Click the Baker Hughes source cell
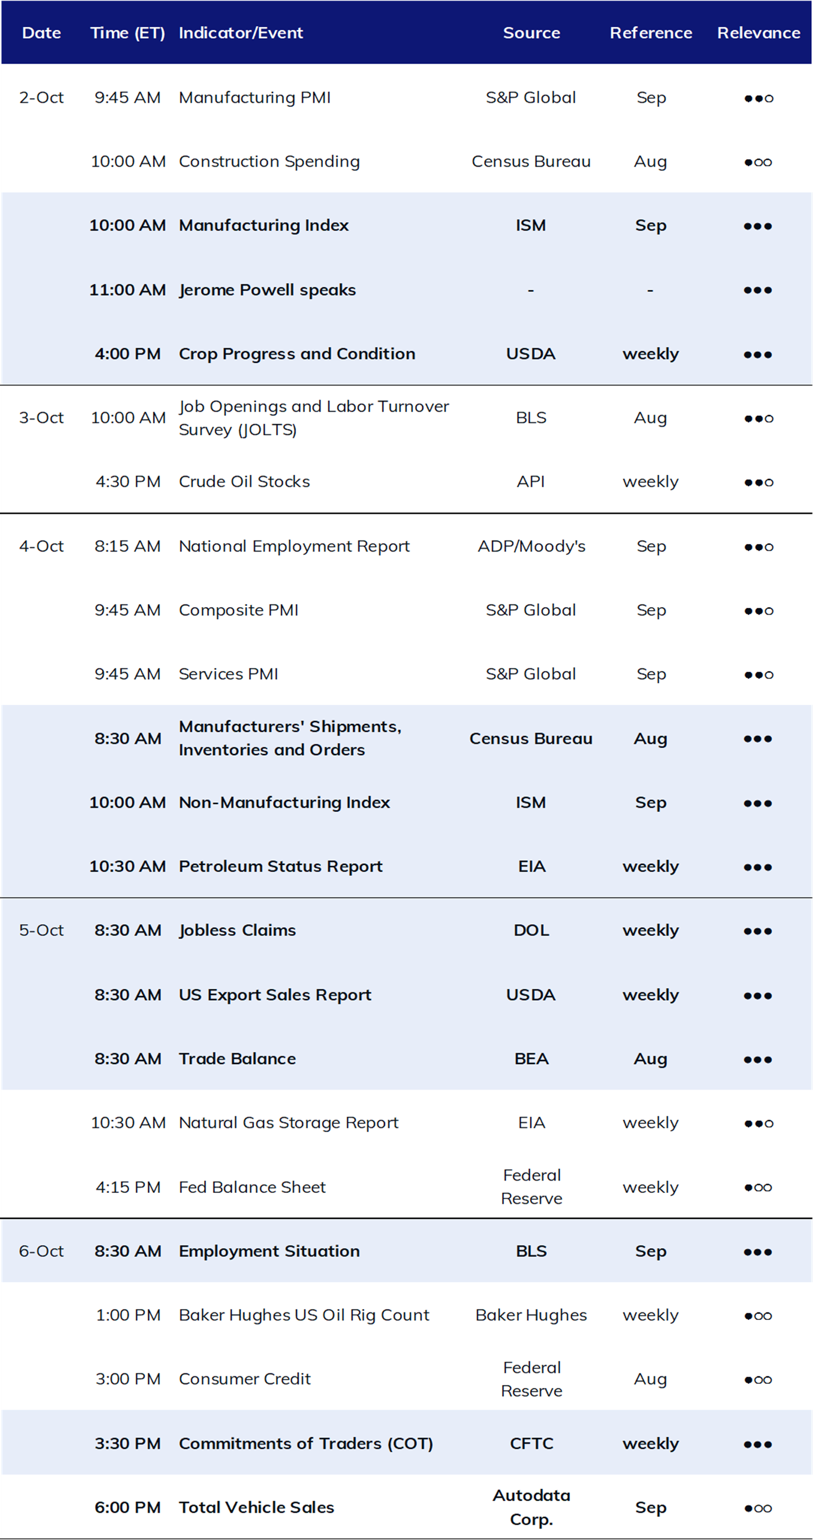The width and height of the screenshot is (813, 1540). (x=531, y=1315)
